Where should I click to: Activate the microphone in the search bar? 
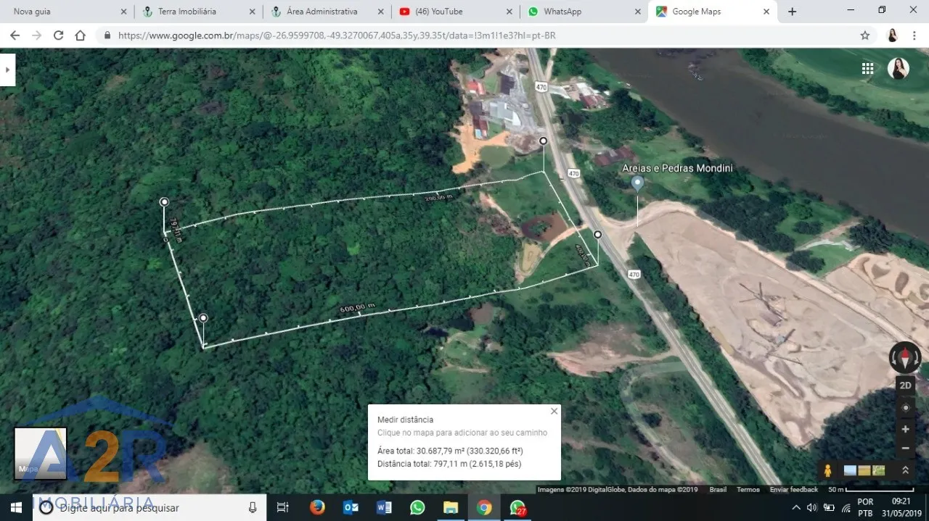point(253,508)
